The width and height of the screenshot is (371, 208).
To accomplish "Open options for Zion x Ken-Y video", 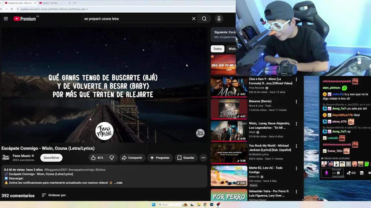I will tap(296, 79).
